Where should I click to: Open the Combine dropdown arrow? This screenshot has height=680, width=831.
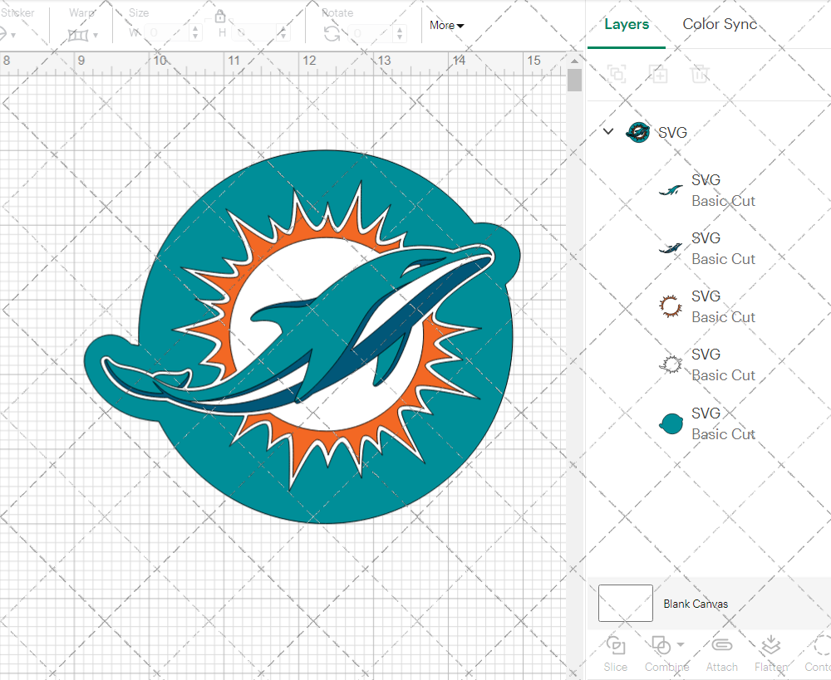(681, 644)
